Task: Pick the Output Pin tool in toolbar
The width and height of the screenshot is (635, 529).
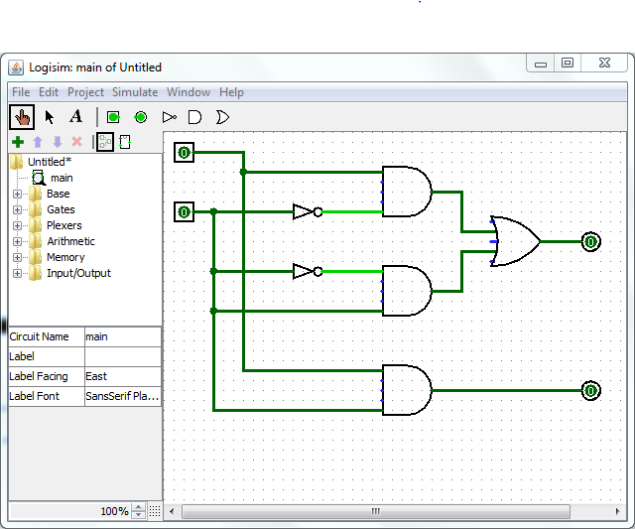Action: (x=141, y=117)
